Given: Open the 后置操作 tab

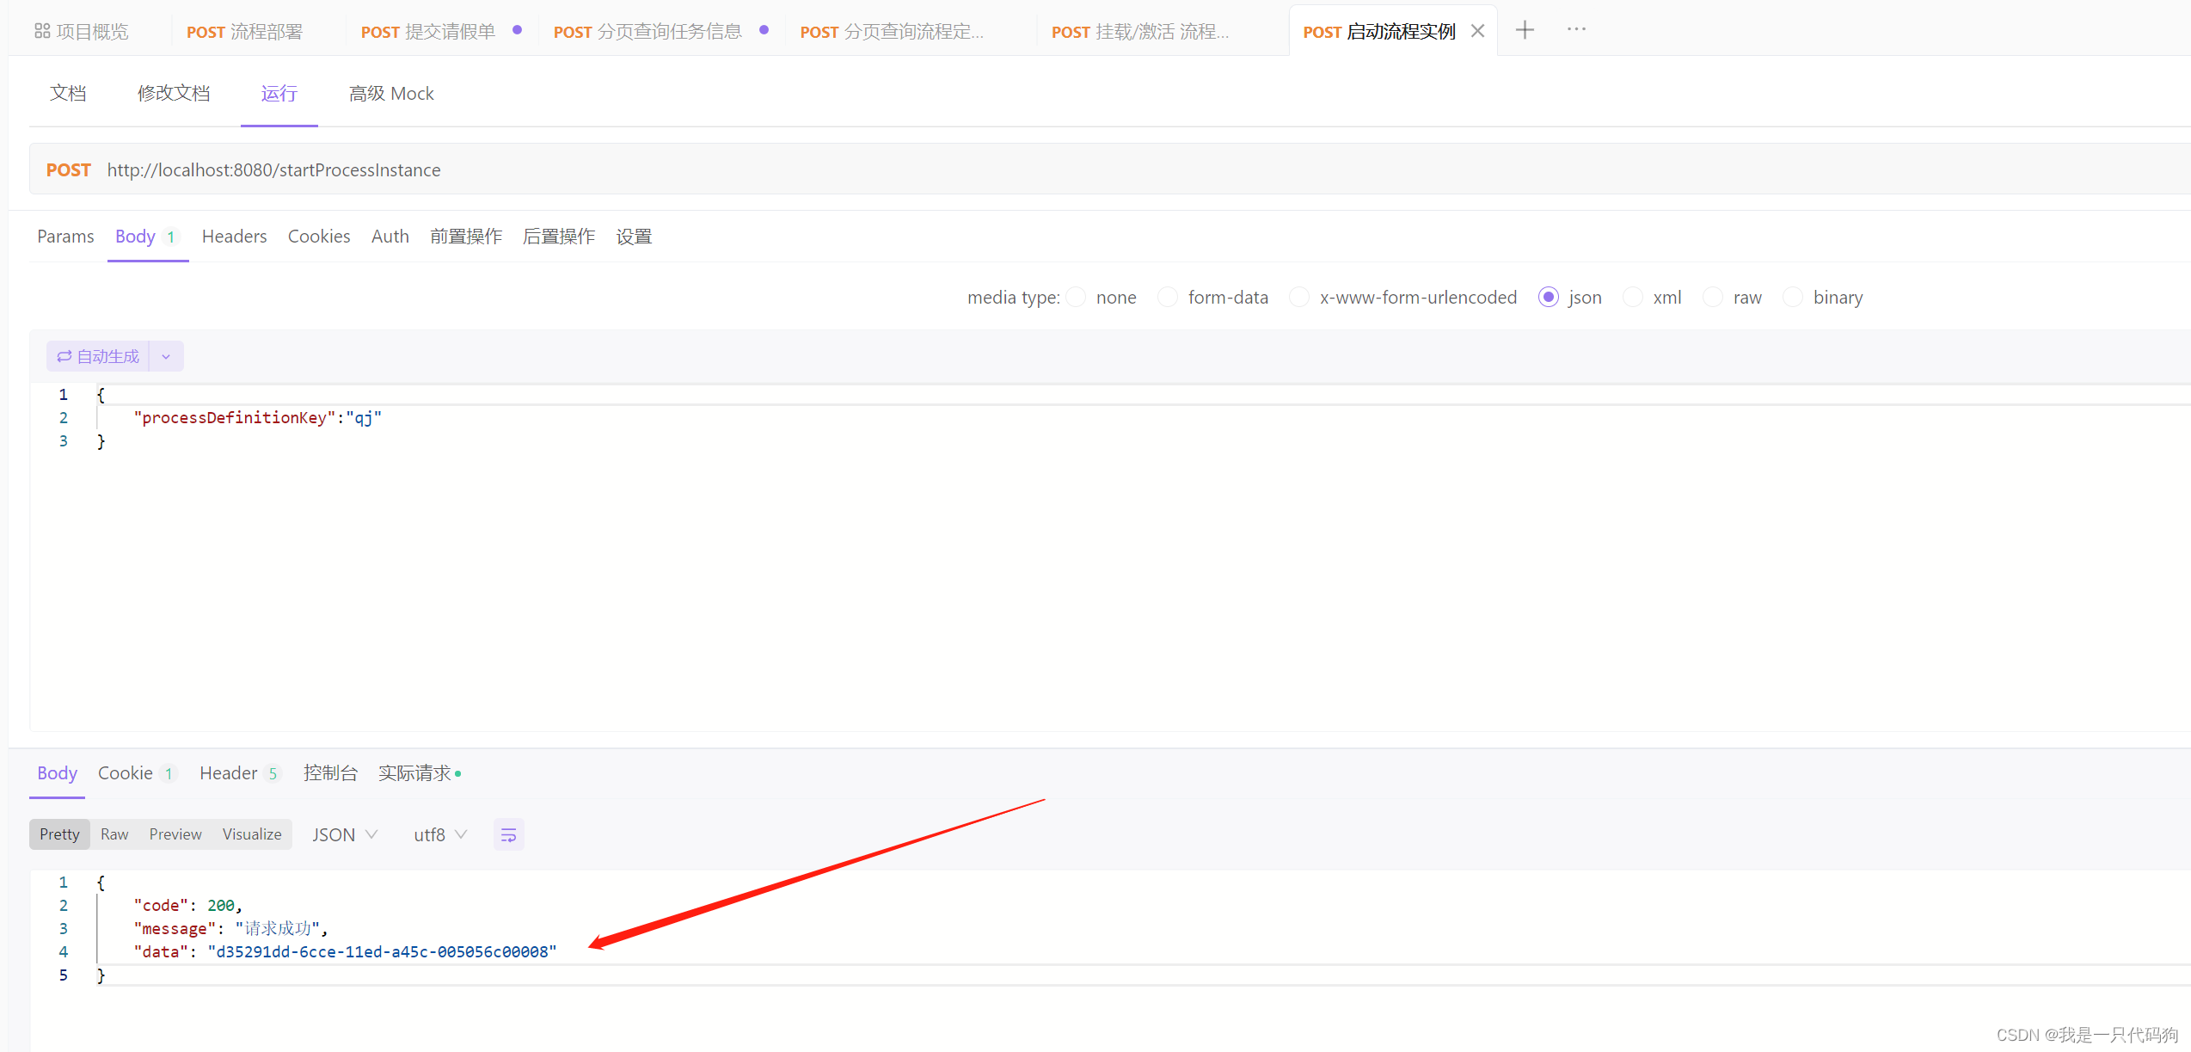Looking at the screenshot, I should point(559,236).
